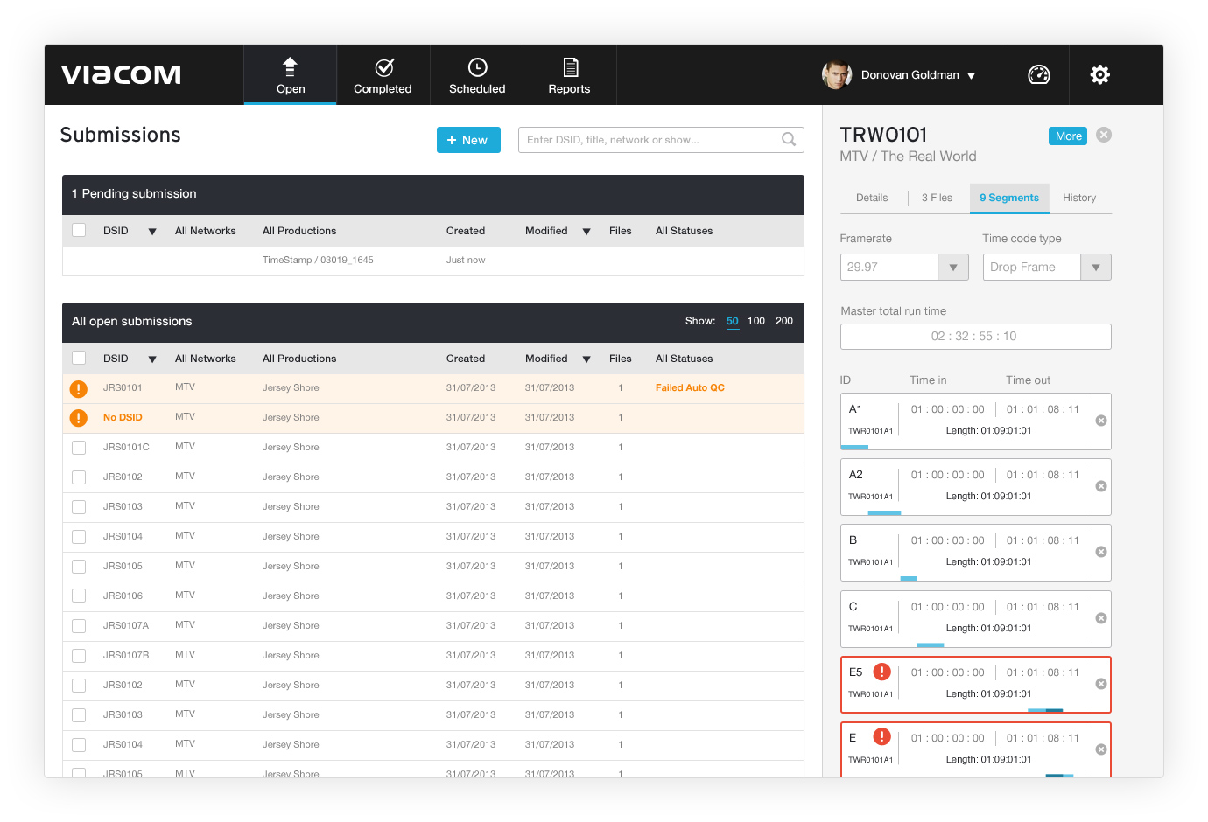Open the dashboard gauge icon

tap(1039, 74)
